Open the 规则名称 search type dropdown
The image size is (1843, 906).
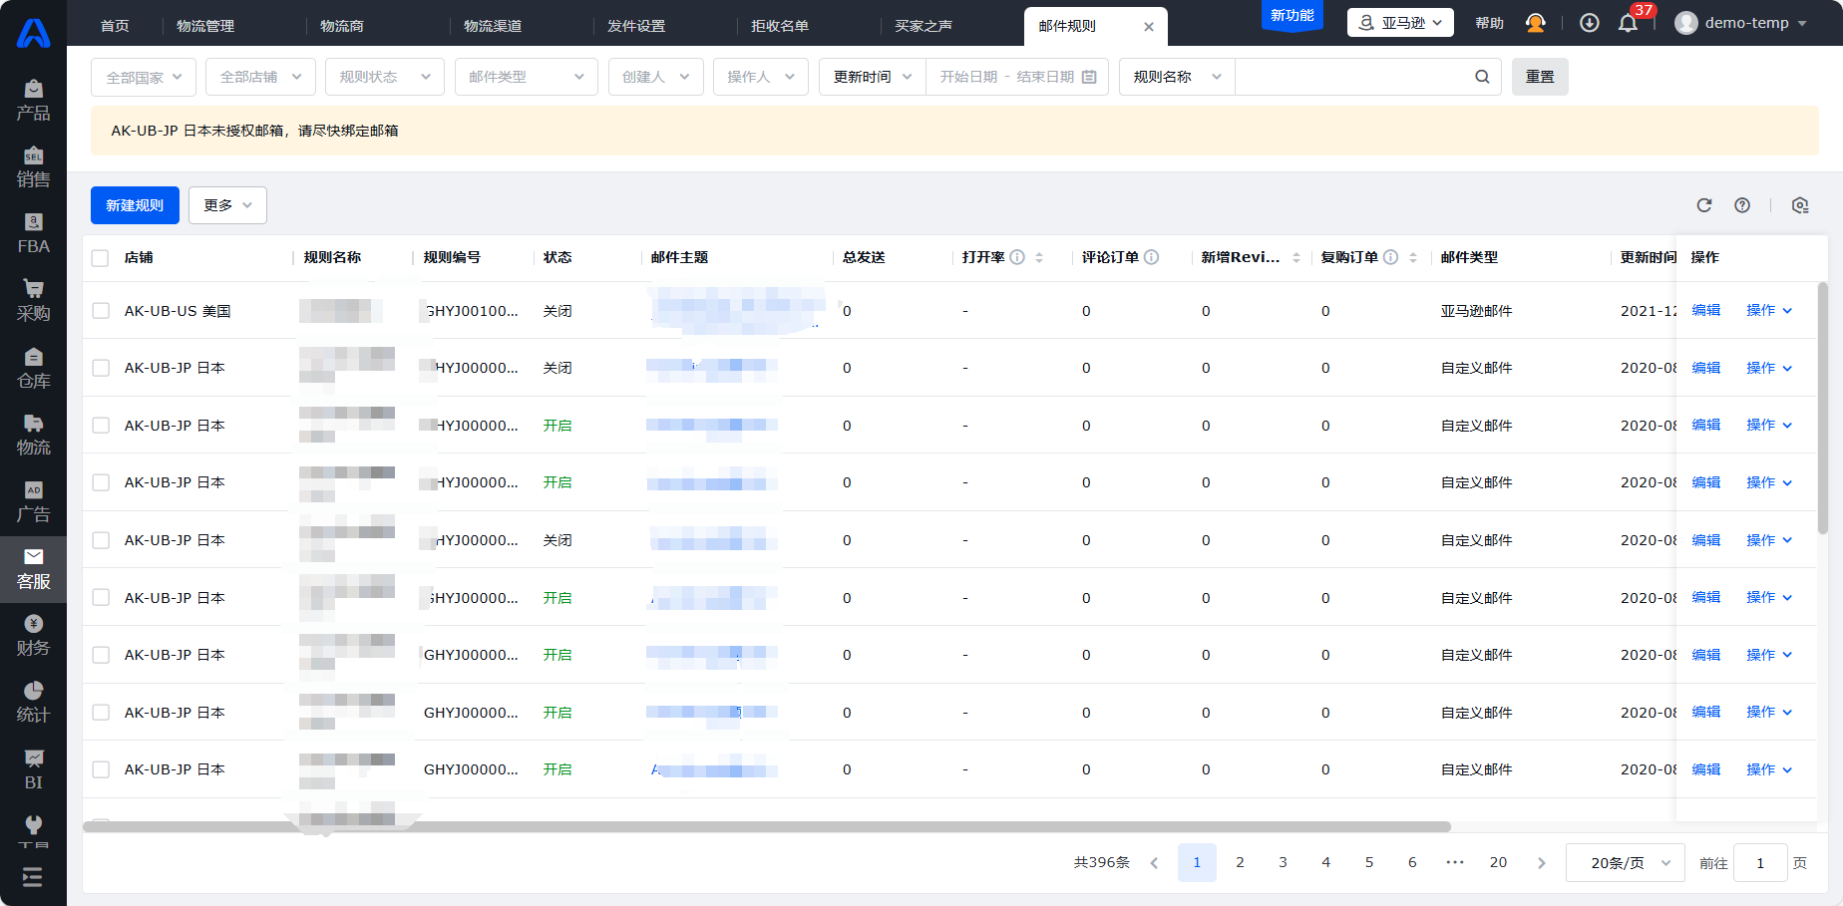click(x=1177, y=77)
